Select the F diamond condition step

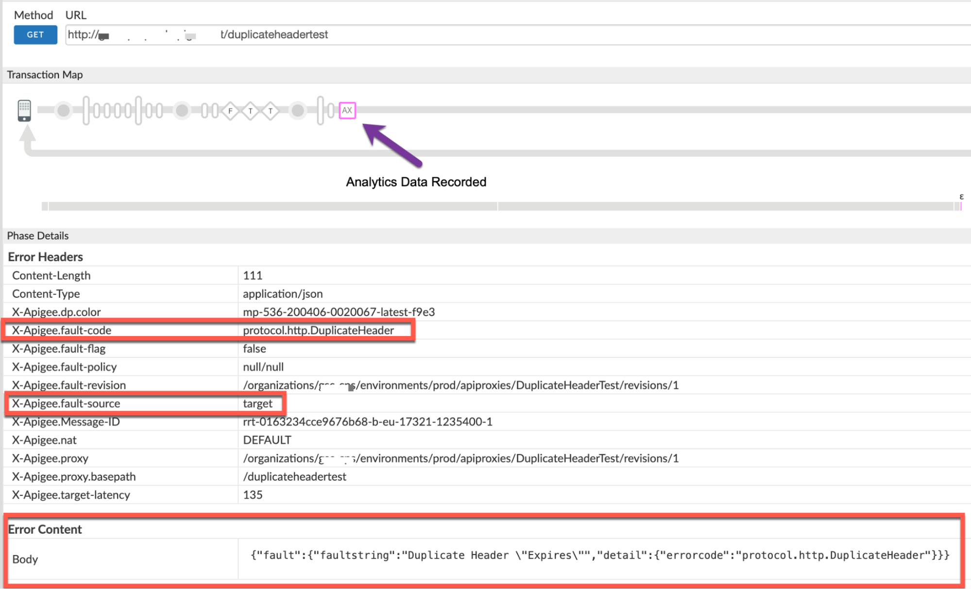[230, 111]
